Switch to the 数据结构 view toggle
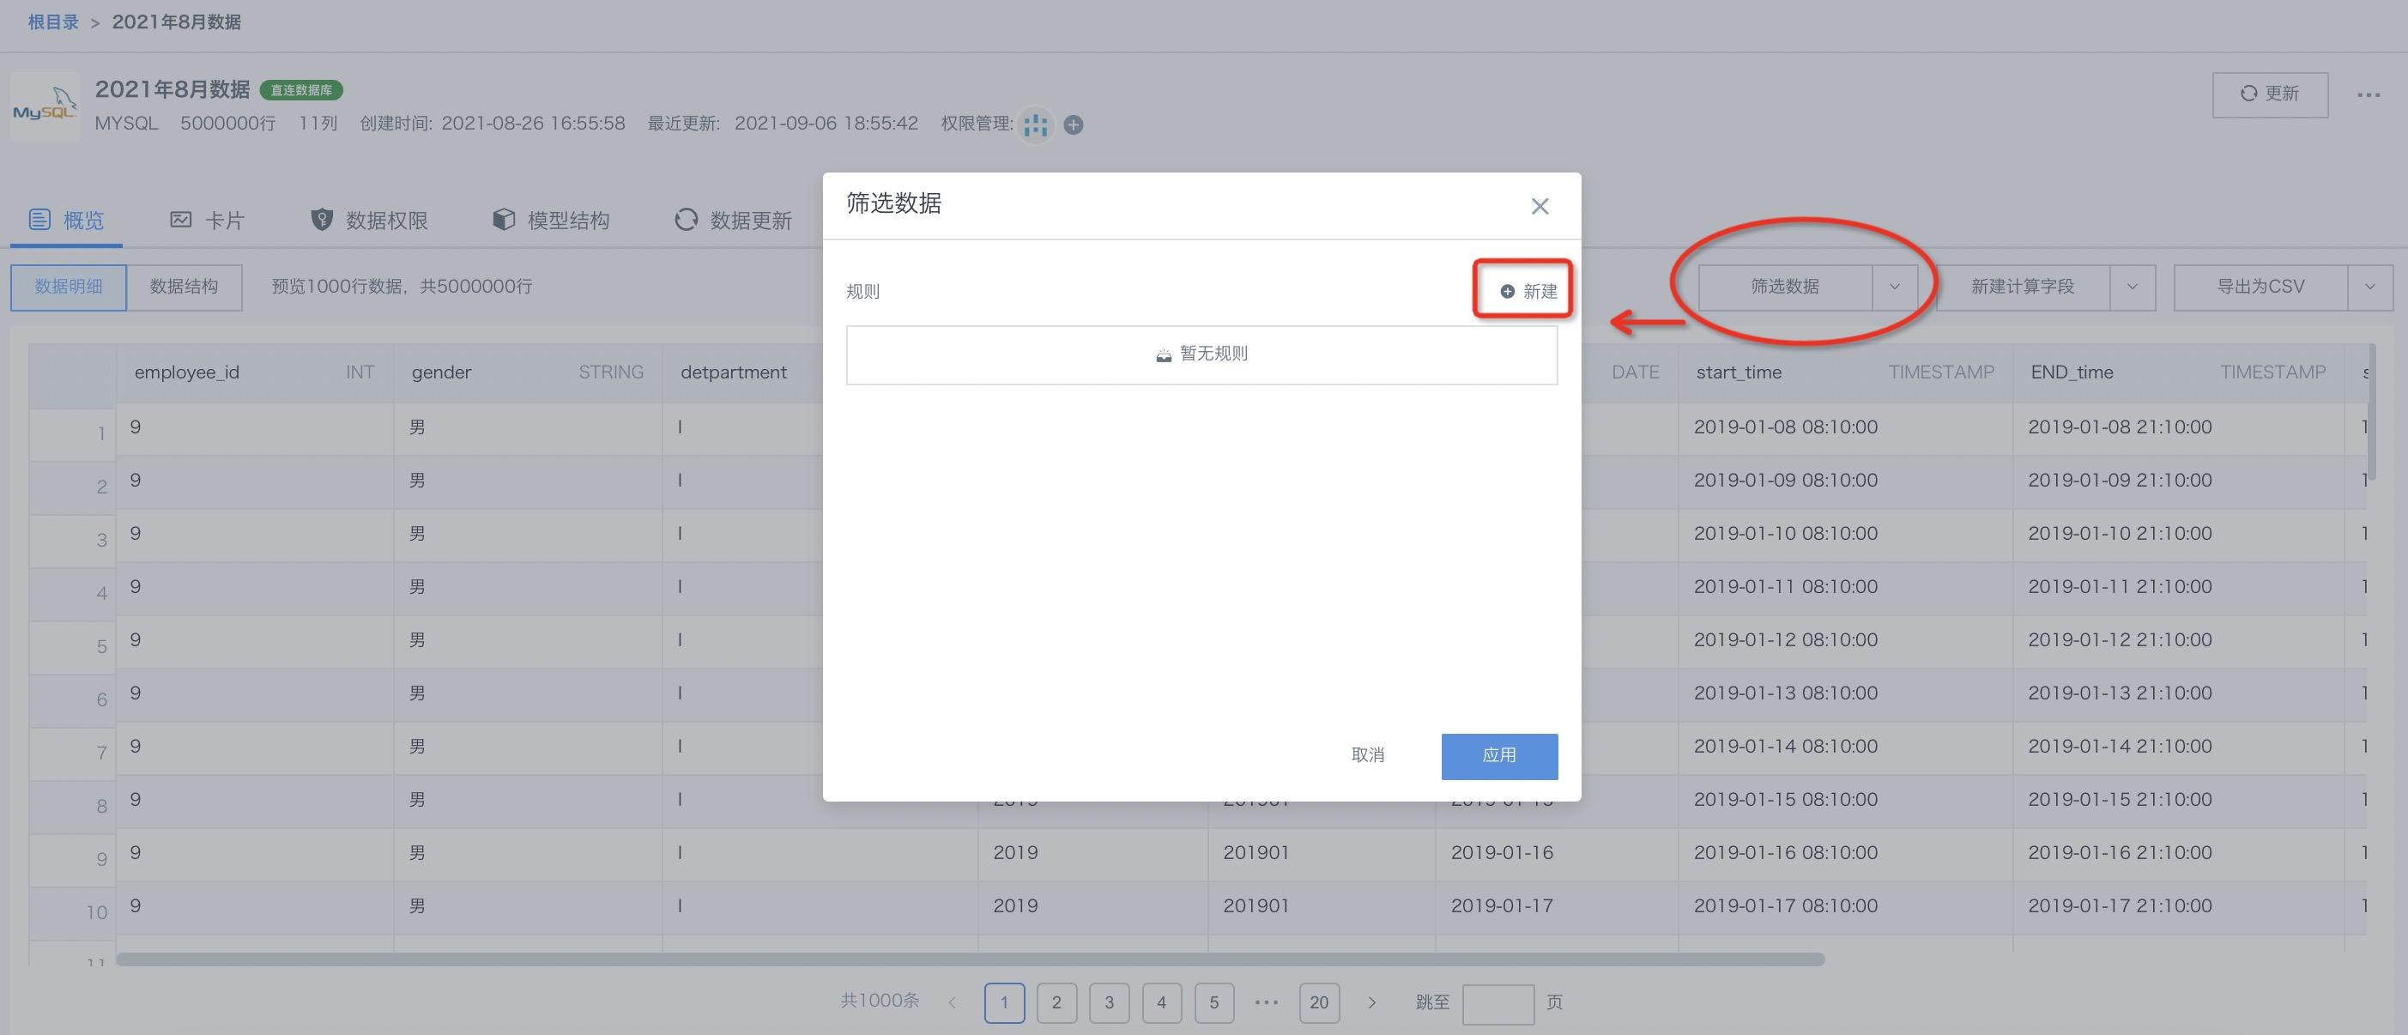 click(x=185, y=287)
